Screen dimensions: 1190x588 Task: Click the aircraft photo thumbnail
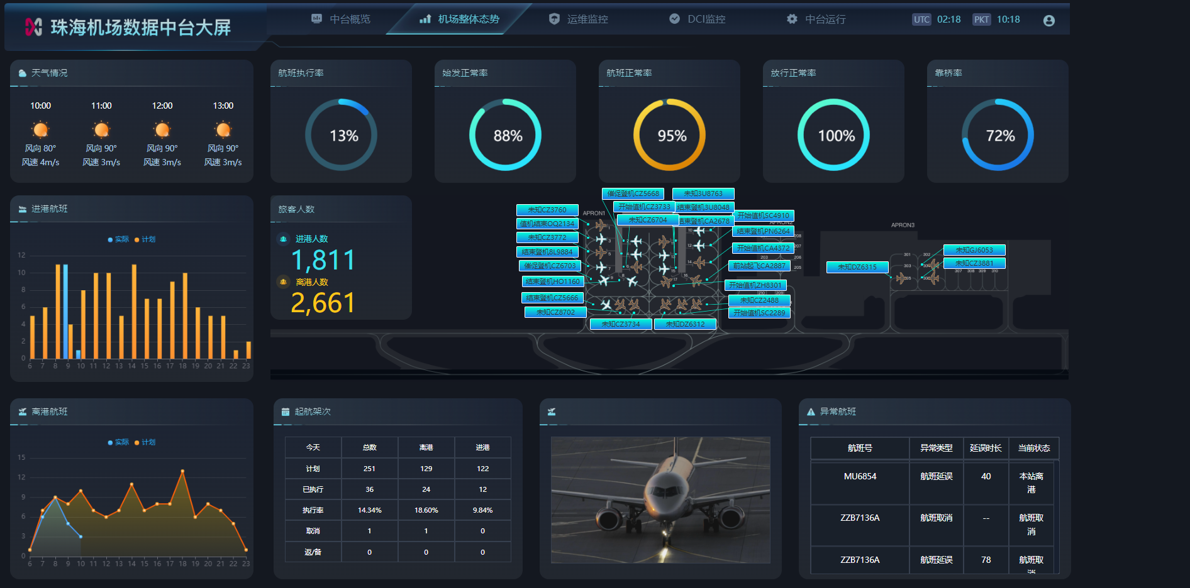coord(660,500)
